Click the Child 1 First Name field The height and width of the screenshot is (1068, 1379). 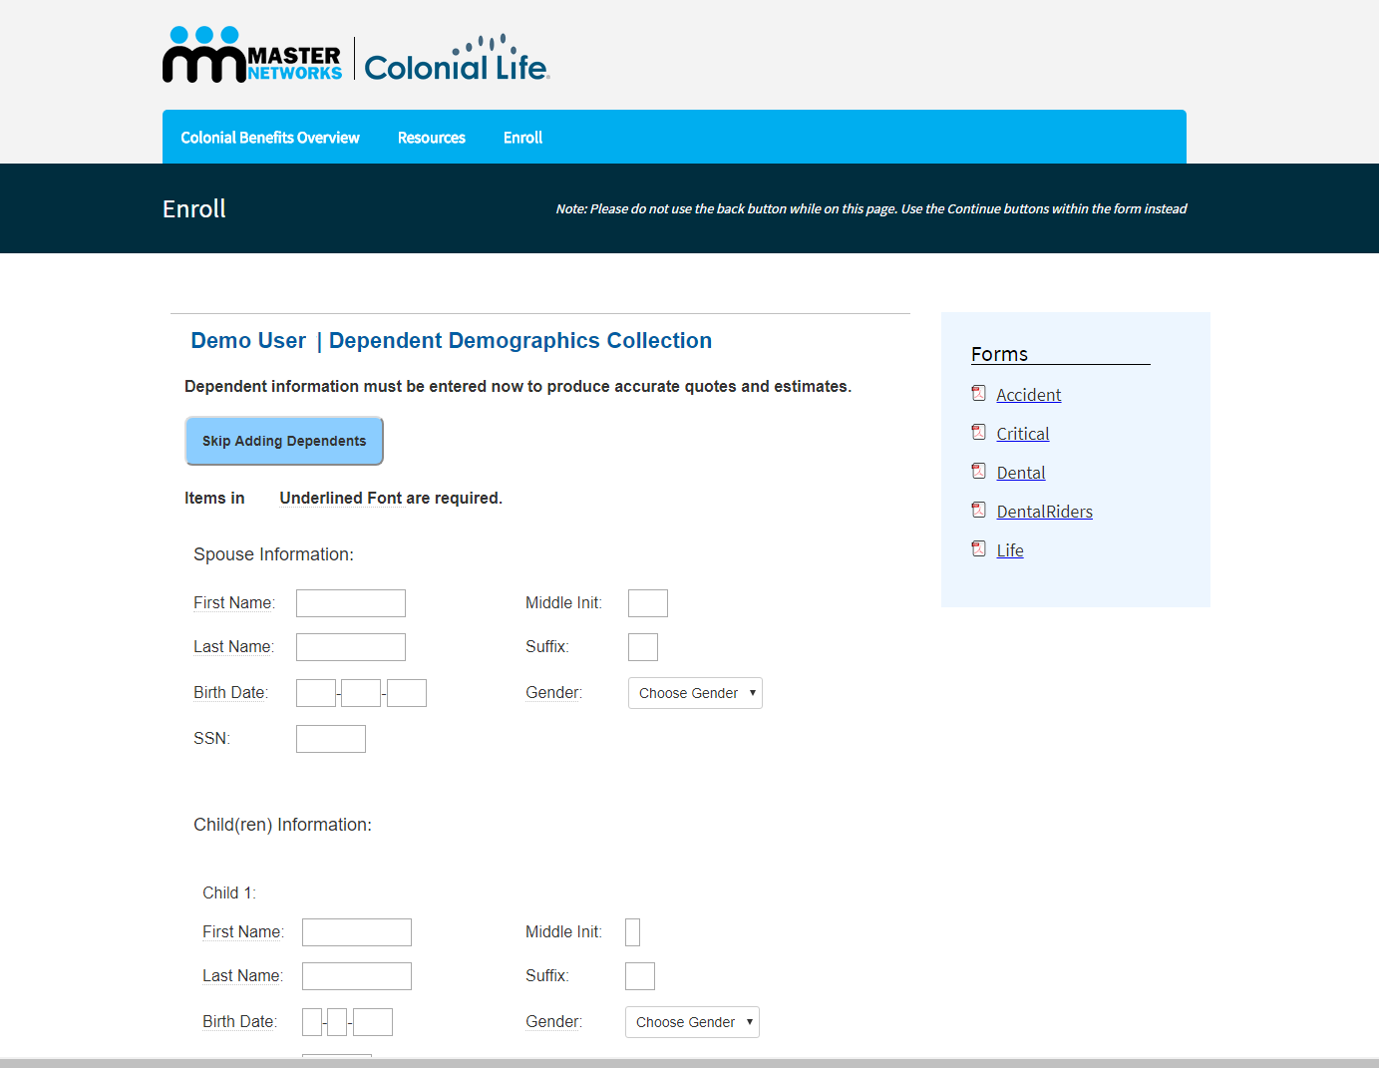pyautogui.click(x=357, y=932)
